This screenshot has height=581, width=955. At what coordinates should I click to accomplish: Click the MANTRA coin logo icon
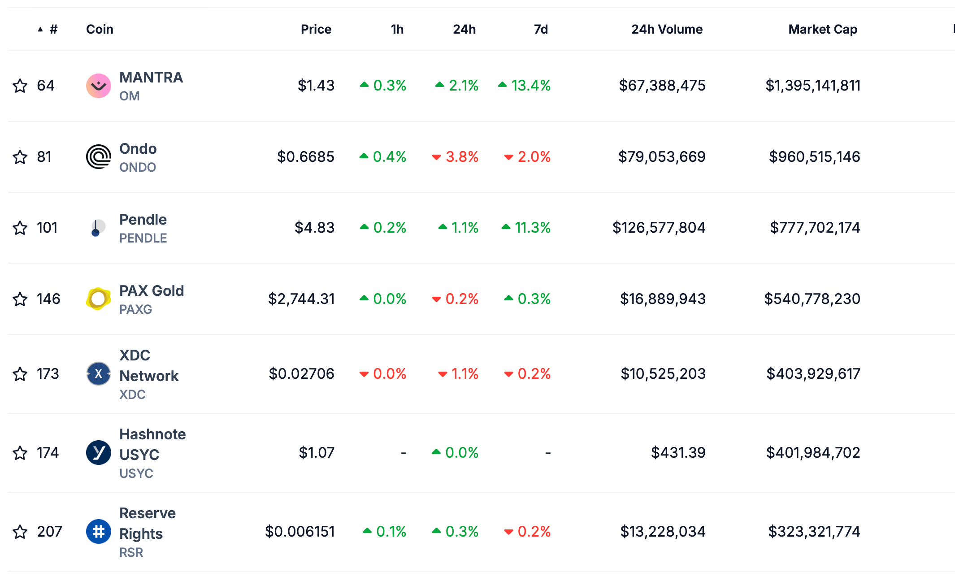[98, 86]
